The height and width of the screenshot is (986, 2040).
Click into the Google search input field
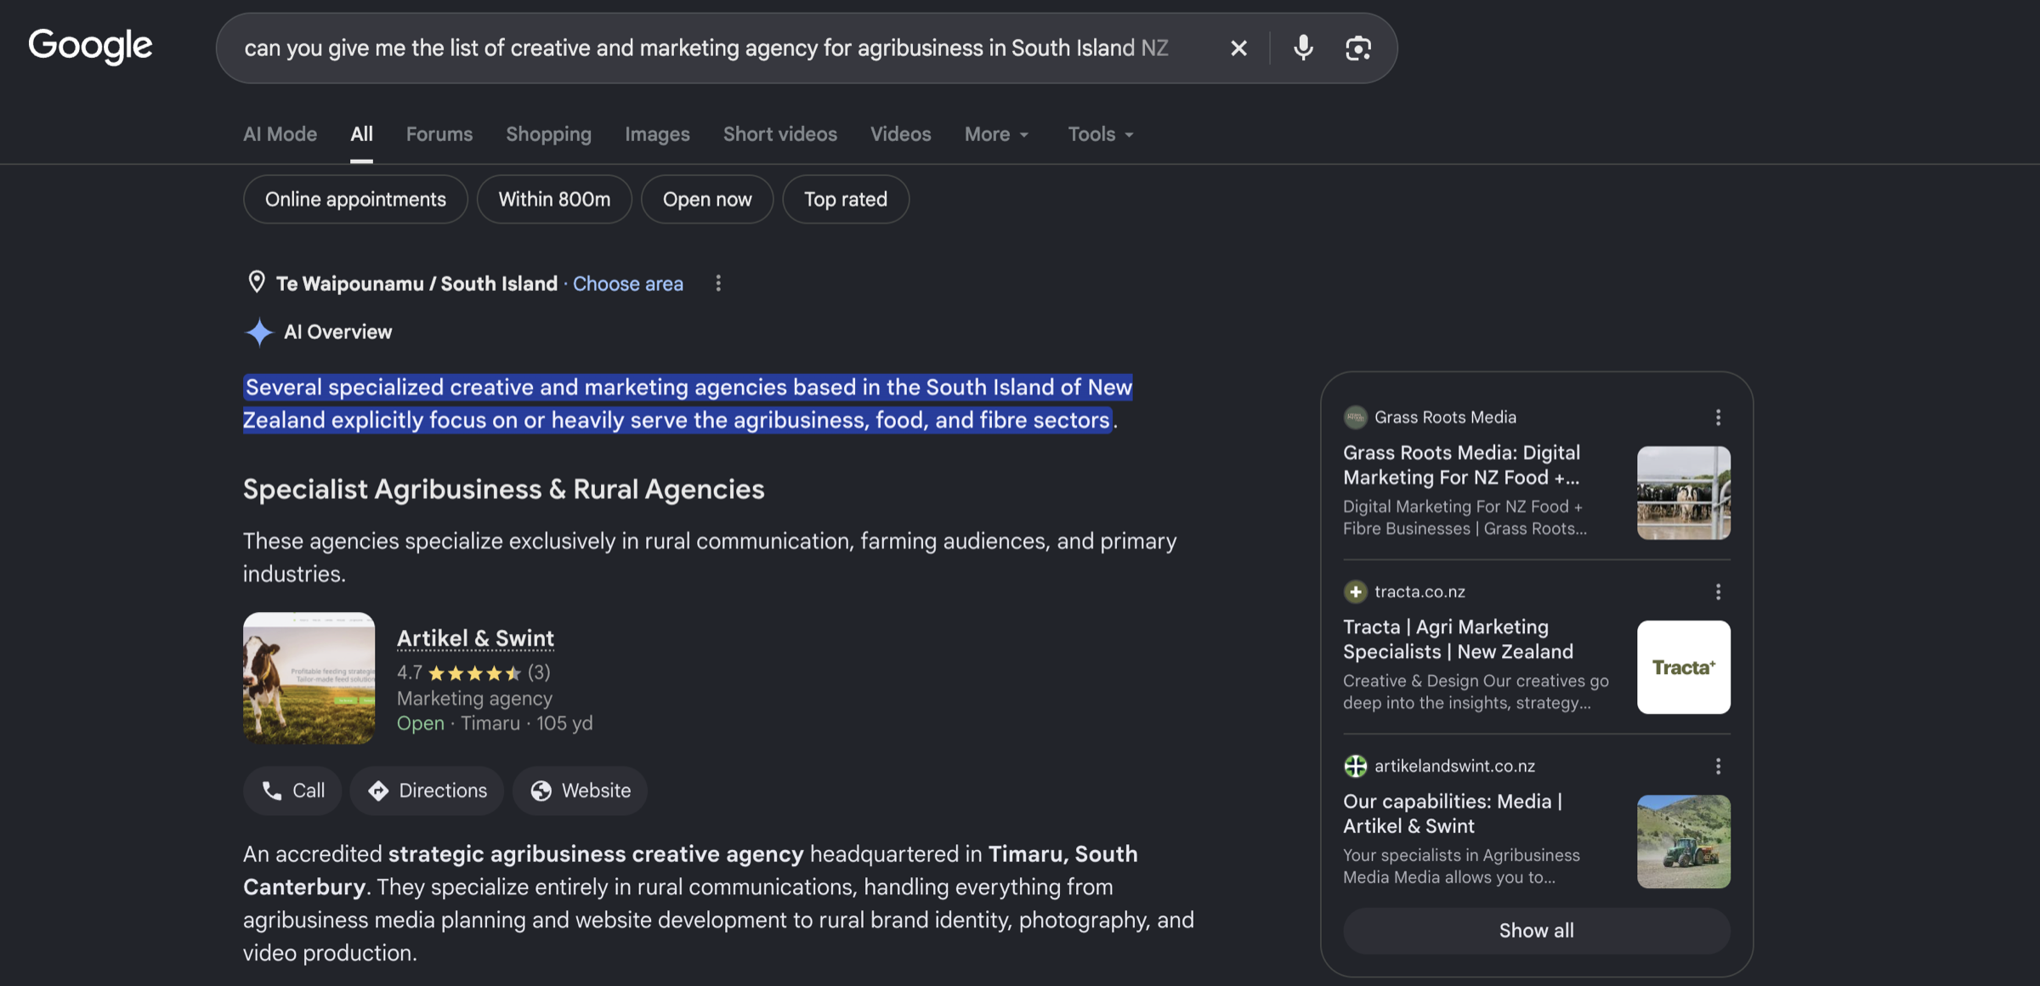pos(706,48)
